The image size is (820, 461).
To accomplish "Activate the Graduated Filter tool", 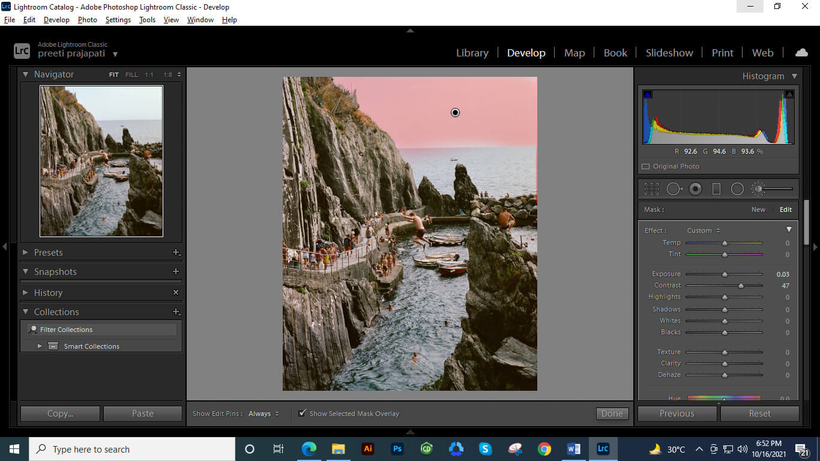I will click(716, 188).
